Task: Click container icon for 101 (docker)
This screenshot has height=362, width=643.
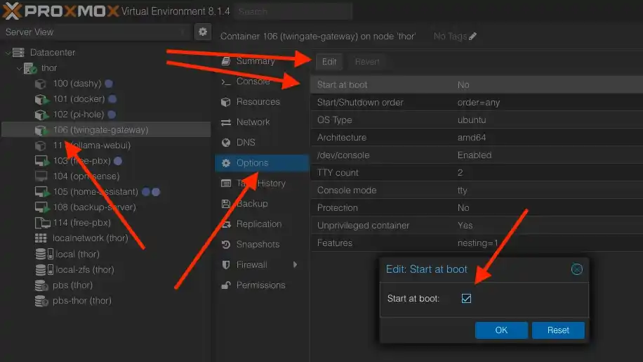Action: point(41,99)
